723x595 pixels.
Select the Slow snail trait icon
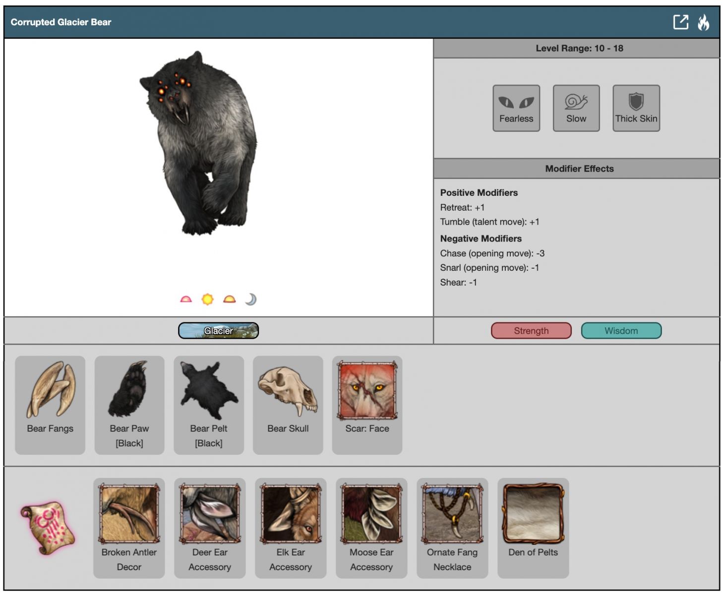tap(576, 108)
